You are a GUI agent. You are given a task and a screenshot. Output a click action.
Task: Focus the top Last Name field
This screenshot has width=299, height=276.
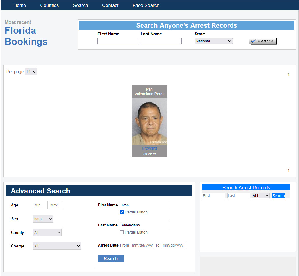(x=161, y=41)
